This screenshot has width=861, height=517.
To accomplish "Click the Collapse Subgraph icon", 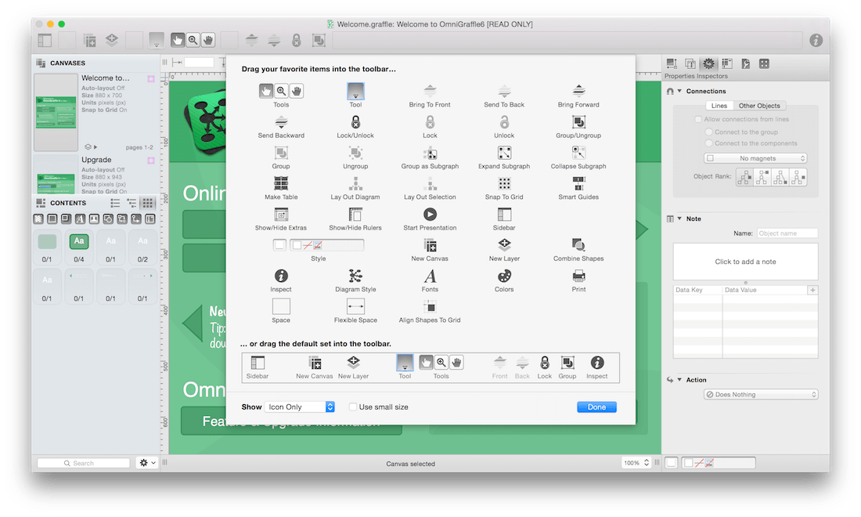I will point(578,152).
